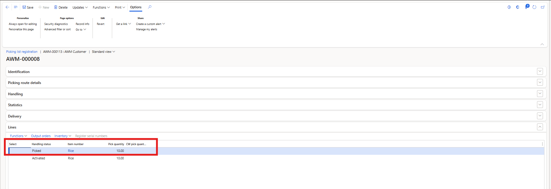Viewport: 551px width, 189px height.
Task: Expand the Identification section
Action: (x=540, y=72)
